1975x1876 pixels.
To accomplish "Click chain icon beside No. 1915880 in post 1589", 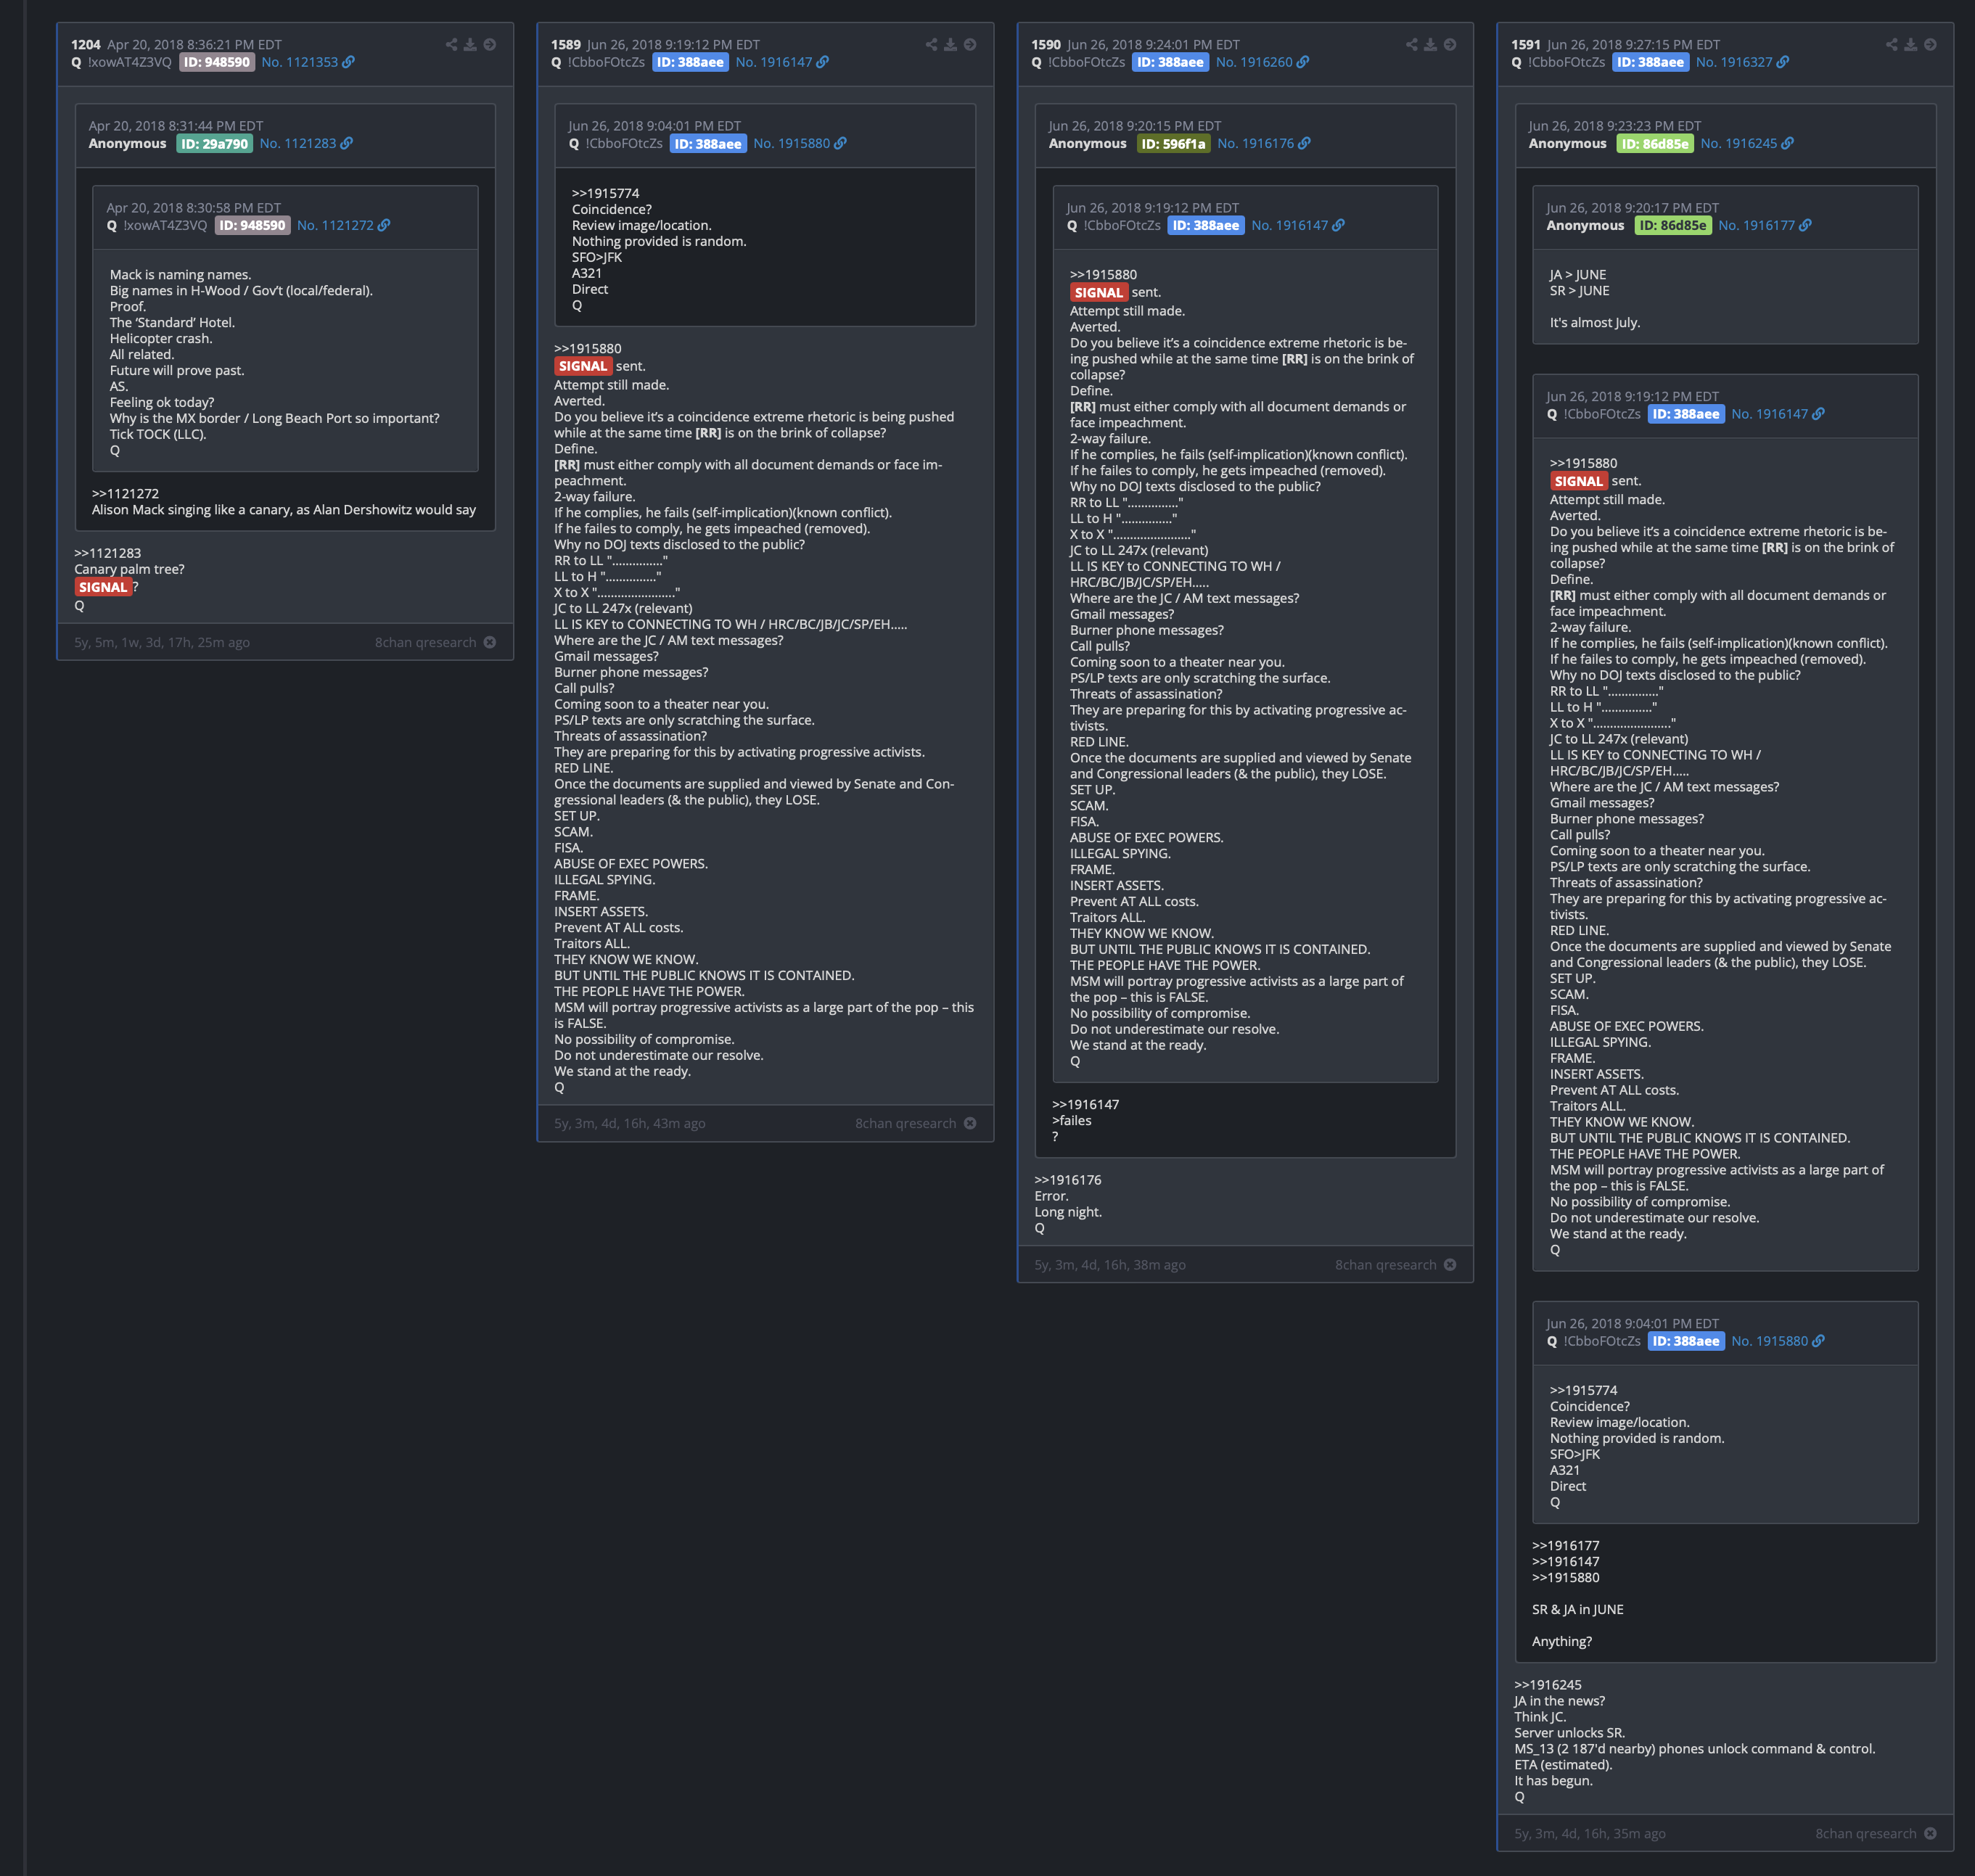I will (840, 144).
